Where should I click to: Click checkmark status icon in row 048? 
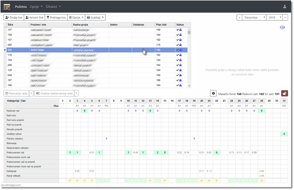click(x=177, y=75)
